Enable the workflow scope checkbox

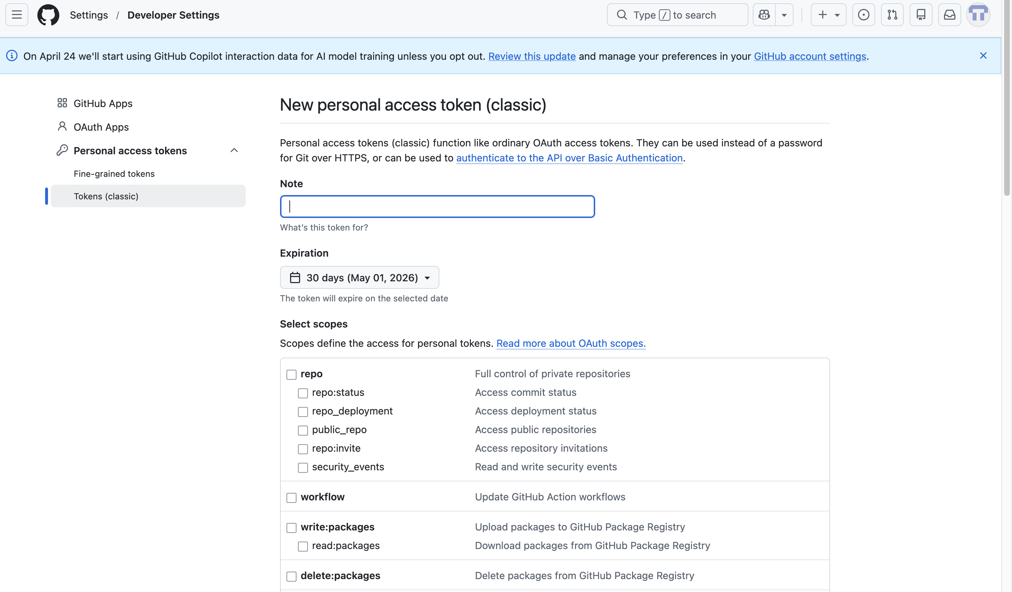tap(291, 498)
